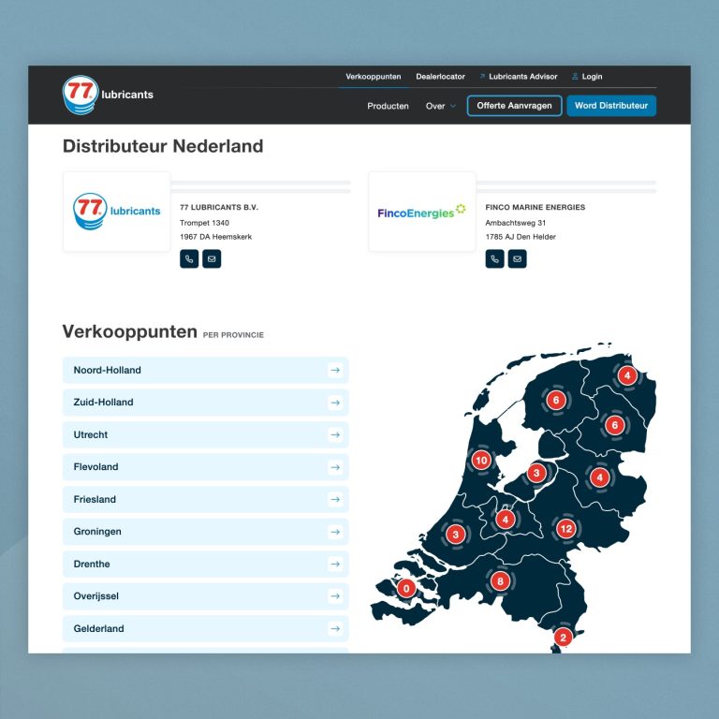Click the 77 Lubricants logo in header
Image resolution: width=719 pixels, height=719 pixels.
coord(108,95)
